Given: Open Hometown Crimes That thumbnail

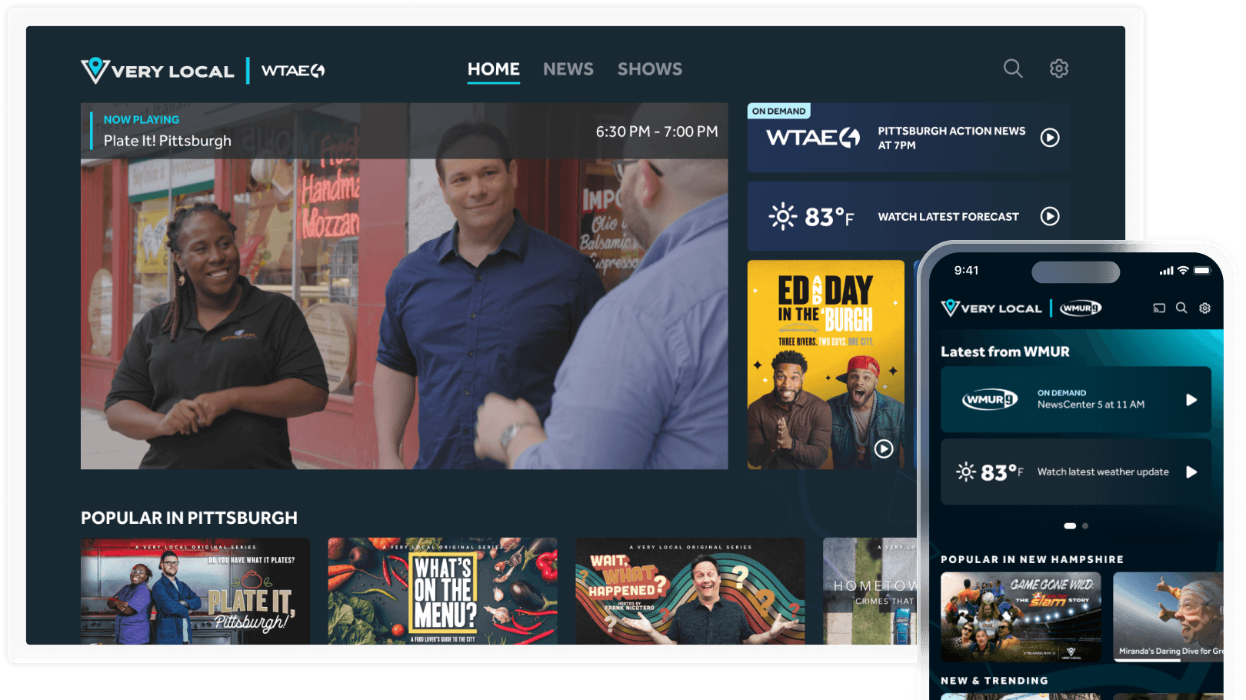Looking at the screenshot, I should 870,591.
